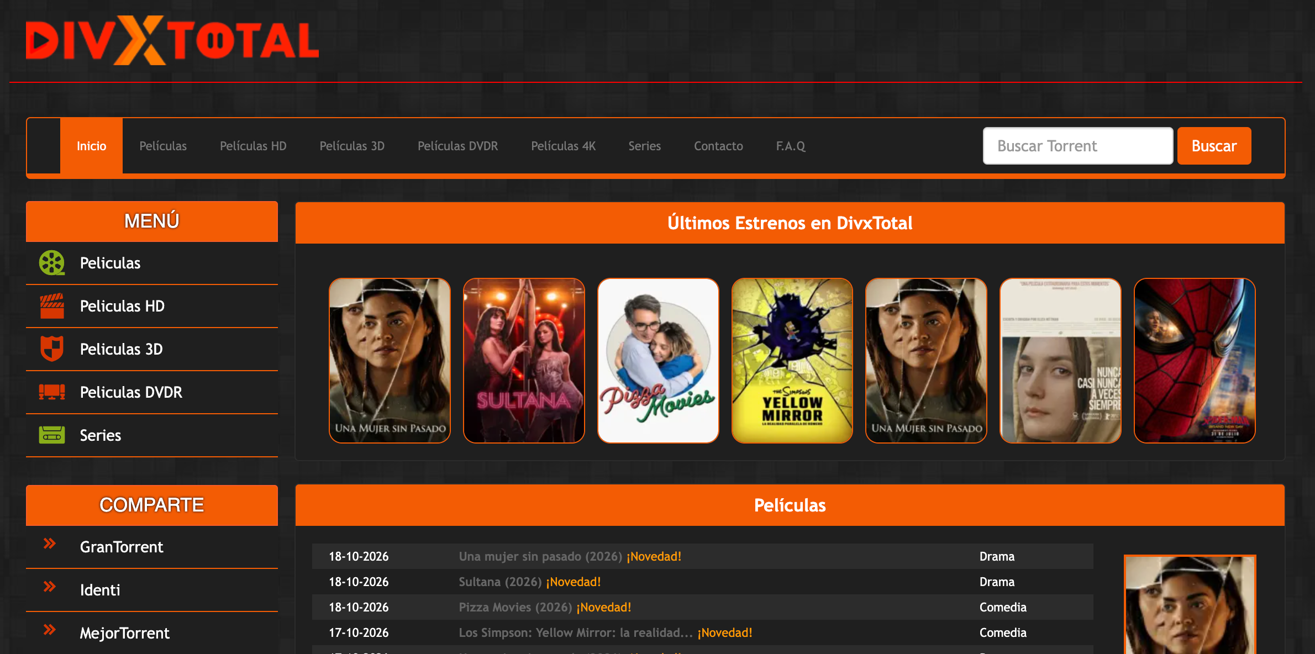Go to Películas in the navigation bar
This screenshot has height=654, width=1315.
tap(163, 146)
